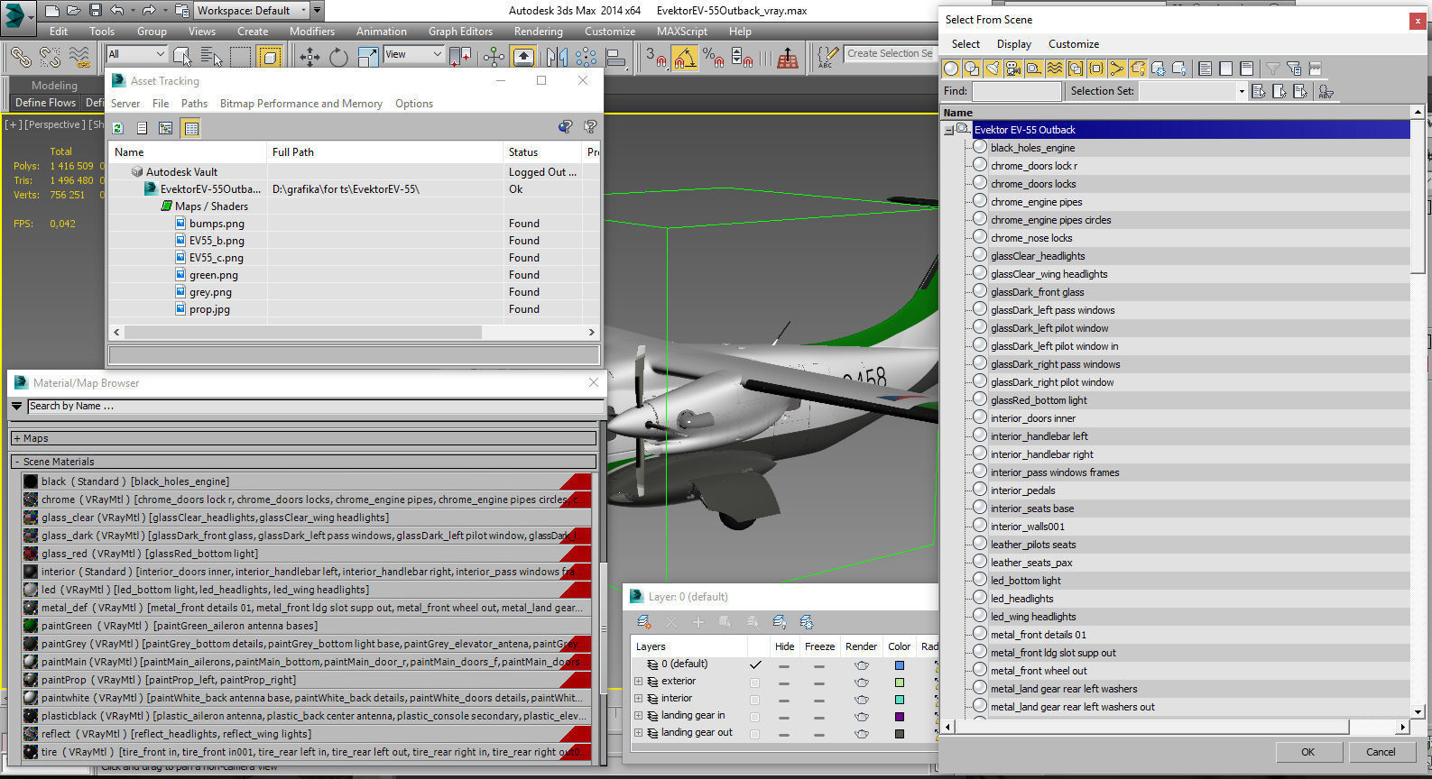
Task: Activate the Select and Rotate tool
Action: pos(338,57)
